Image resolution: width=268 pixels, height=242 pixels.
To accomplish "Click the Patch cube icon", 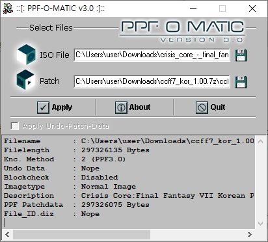I will 25,80.
